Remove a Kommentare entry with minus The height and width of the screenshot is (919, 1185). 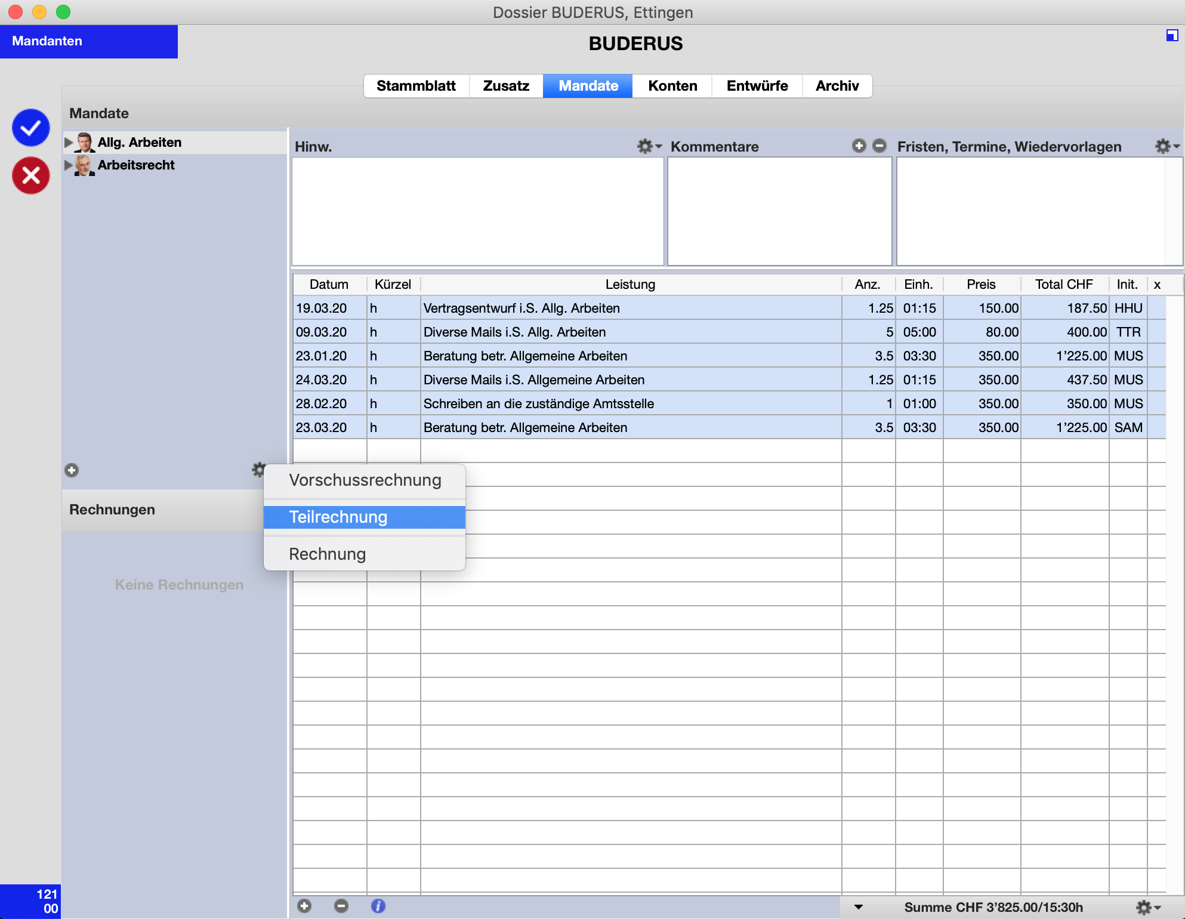(879, 146)
